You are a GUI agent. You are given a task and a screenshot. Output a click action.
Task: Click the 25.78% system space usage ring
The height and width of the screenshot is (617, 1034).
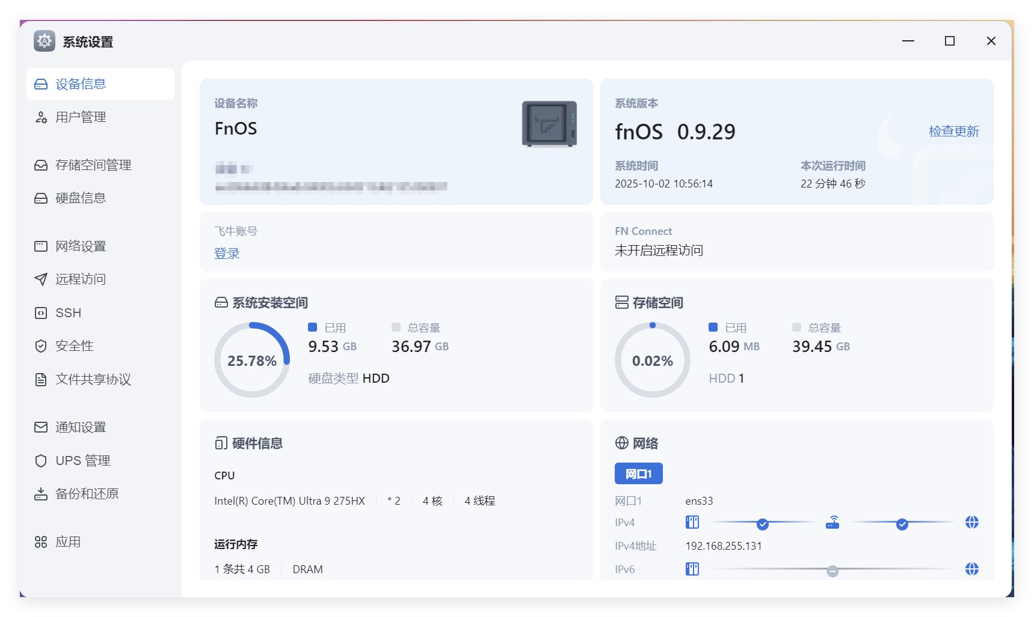tap(252, 360)
